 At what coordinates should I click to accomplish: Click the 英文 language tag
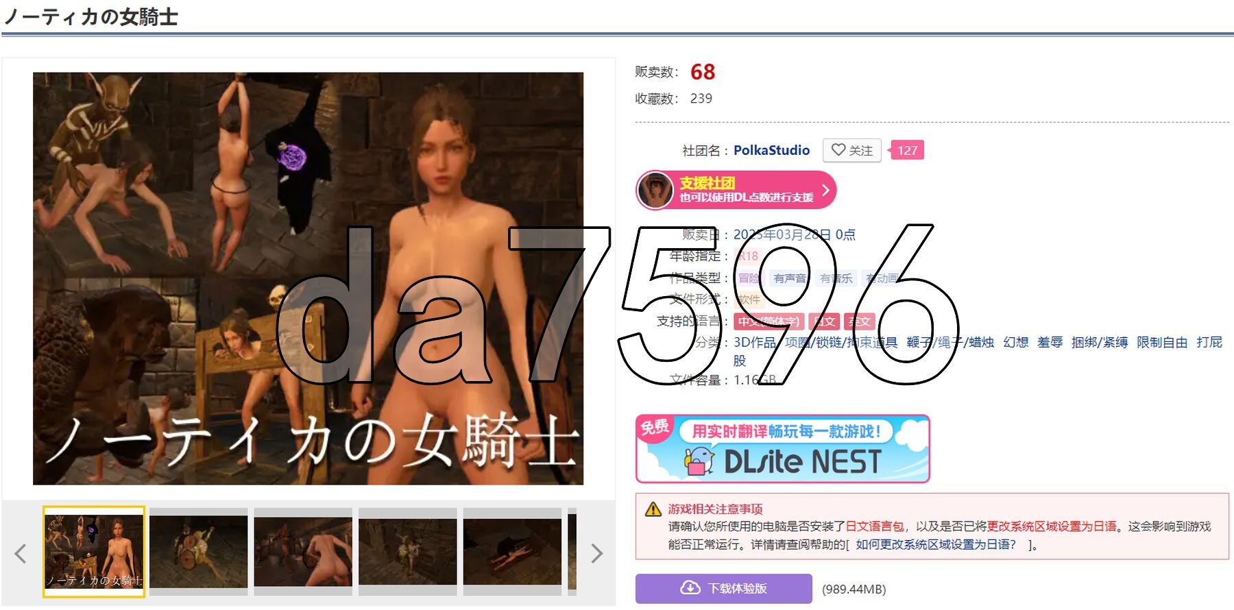(860, 321)
